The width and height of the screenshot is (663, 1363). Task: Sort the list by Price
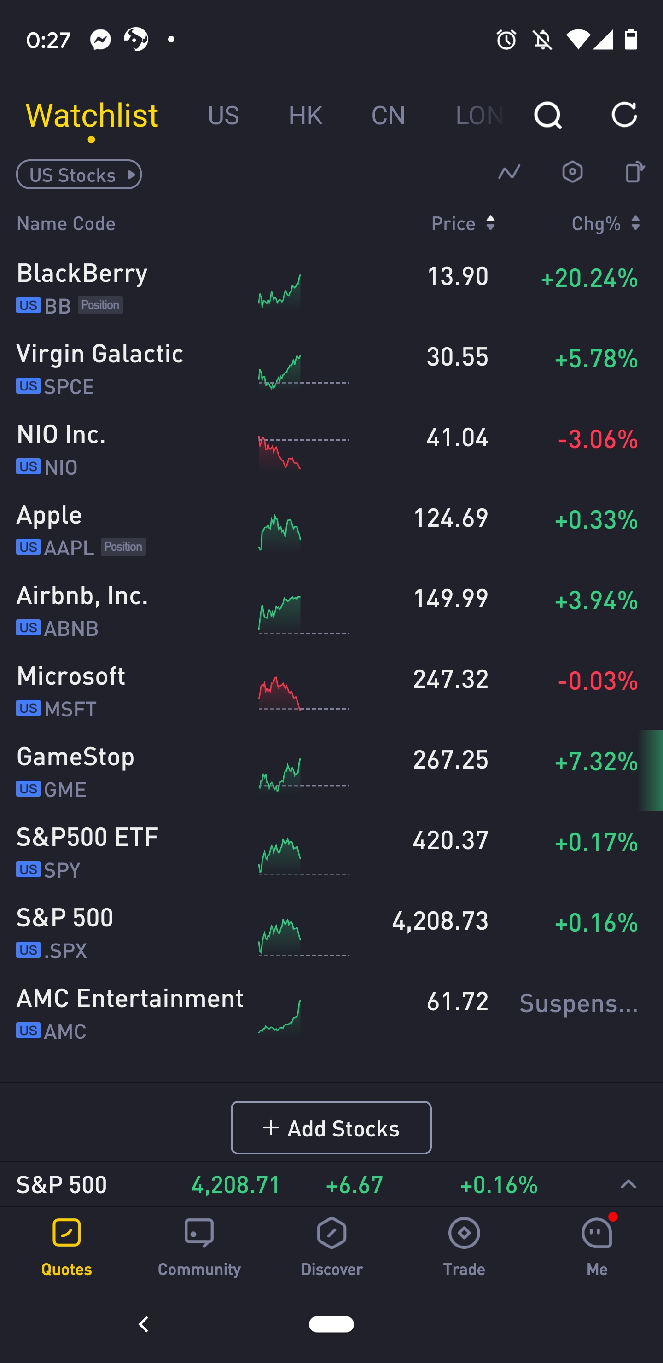click(463, 224)
